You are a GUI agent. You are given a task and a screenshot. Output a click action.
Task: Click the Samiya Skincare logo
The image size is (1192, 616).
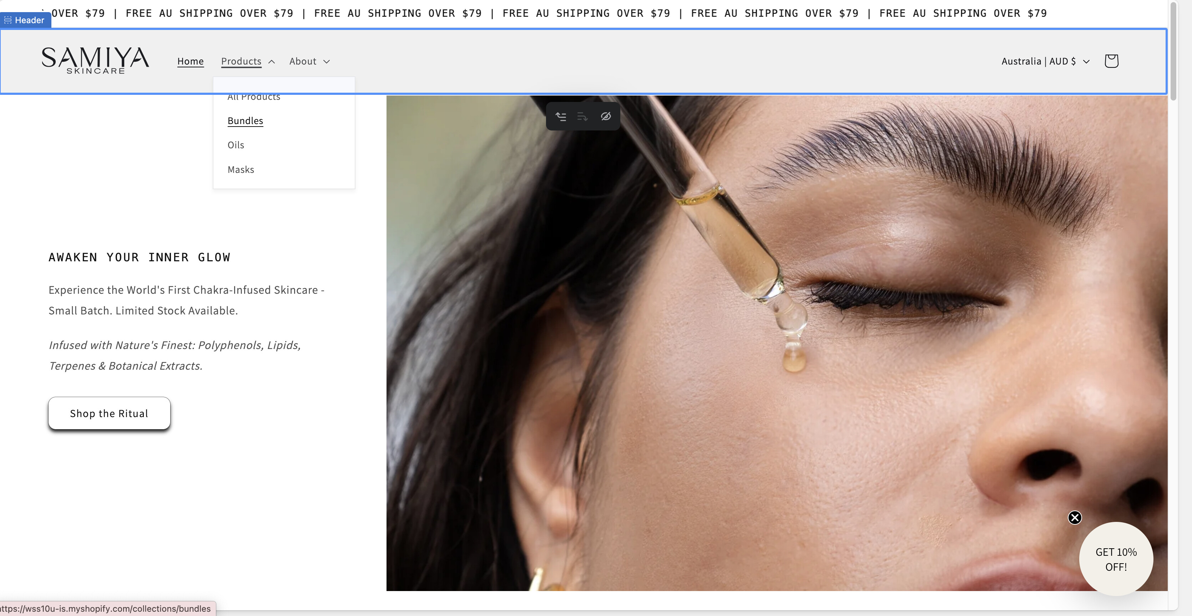pos(95,60)
